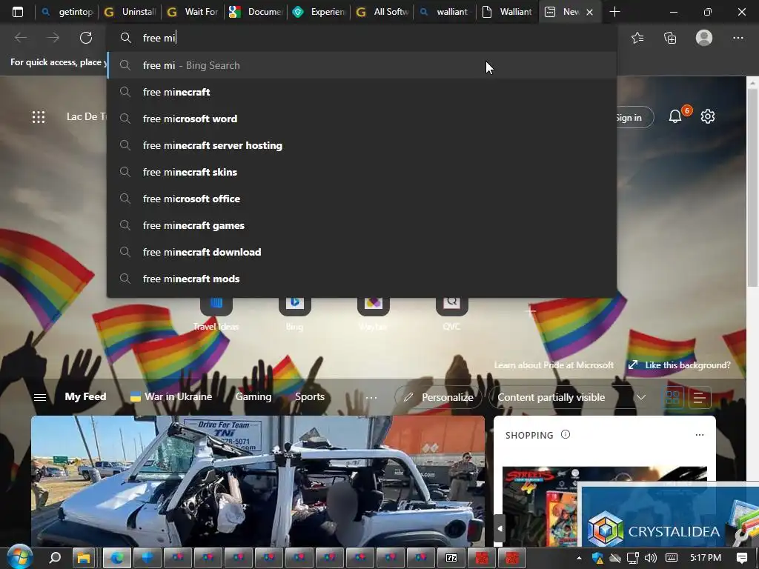759x569 pixels.
Task: Switch to the Uninstall tab
Action: tap(130, 12)
